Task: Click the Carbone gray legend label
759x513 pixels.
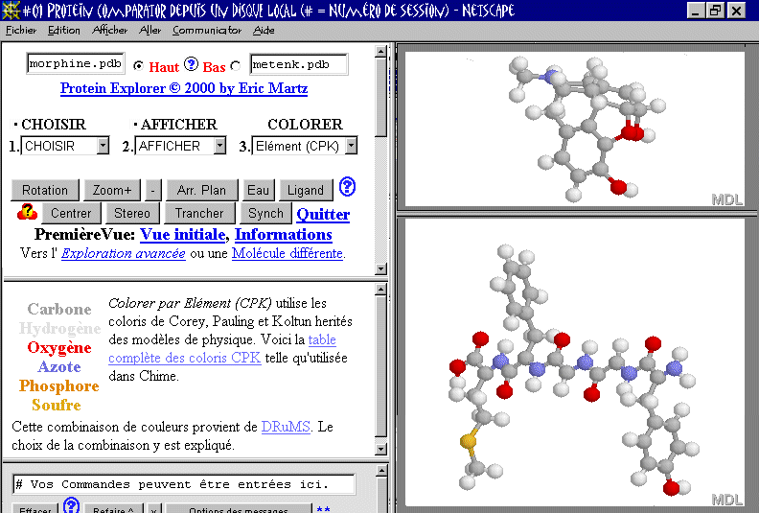Action: click(x=59, y=309)
